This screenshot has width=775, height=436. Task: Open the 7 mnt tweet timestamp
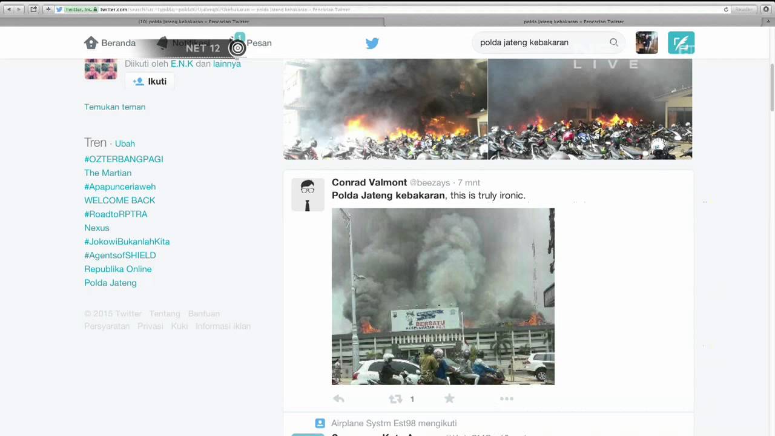coord(469,182)
